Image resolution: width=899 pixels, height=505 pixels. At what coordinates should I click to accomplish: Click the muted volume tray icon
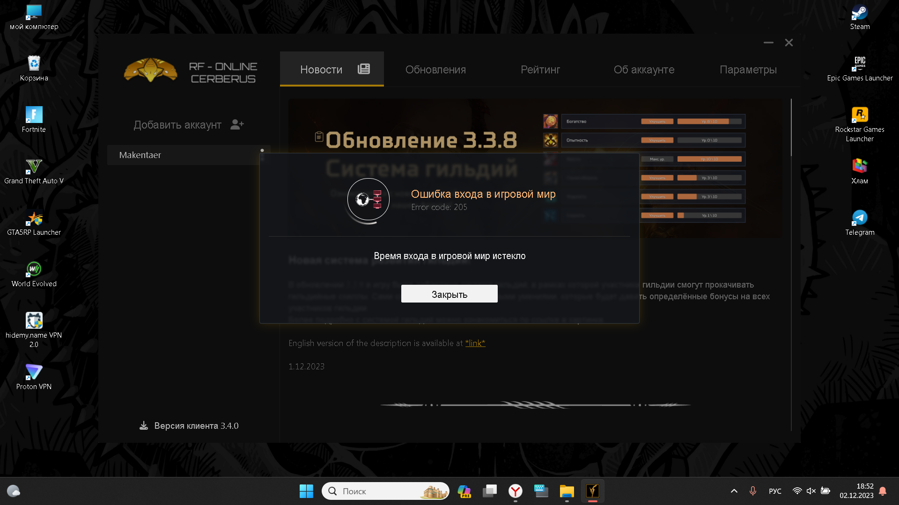[811, 491]
